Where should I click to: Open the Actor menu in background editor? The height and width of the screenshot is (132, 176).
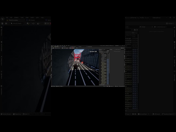point(37,18)
